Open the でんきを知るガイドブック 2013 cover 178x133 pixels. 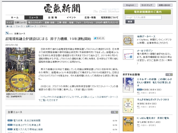[x=128, y=105]
